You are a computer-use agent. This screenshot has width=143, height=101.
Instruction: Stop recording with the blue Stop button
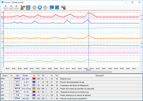coord(40,7)
